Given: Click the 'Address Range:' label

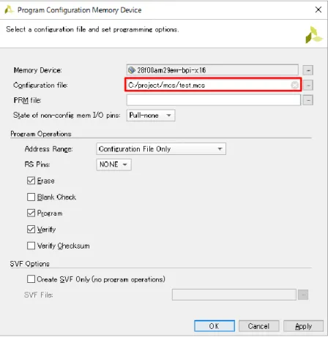Looking at the screenshot, I should coord(48,149).
